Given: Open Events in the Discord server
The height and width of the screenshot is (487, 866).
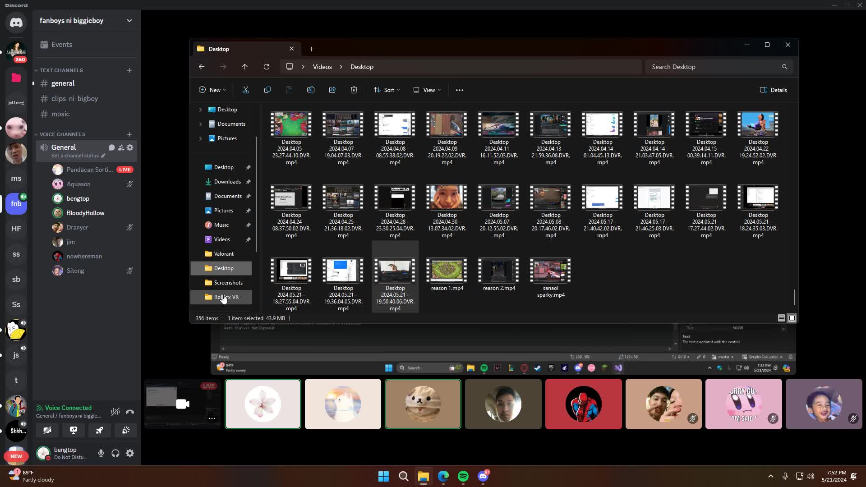Looking at the screenshot, I should (62, 44).
